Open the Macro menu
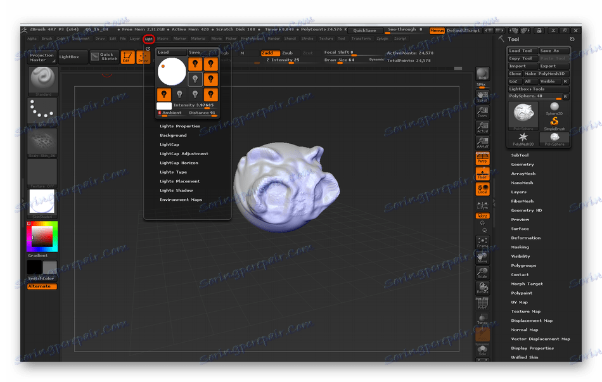 pos(162,39)
